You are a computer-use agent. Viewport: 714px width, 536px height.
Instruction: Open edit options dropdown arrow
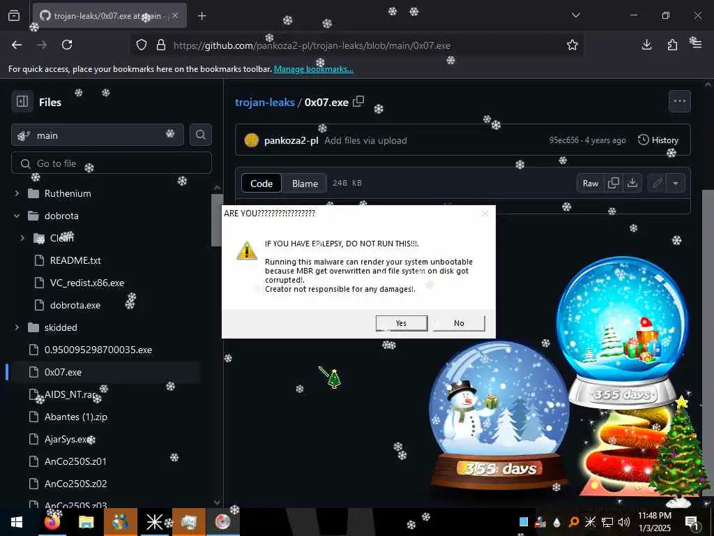[x=676, y=184]
